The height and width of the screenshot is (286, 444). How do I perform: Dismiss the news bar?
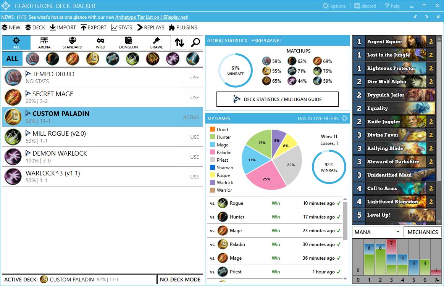(438, 17)
